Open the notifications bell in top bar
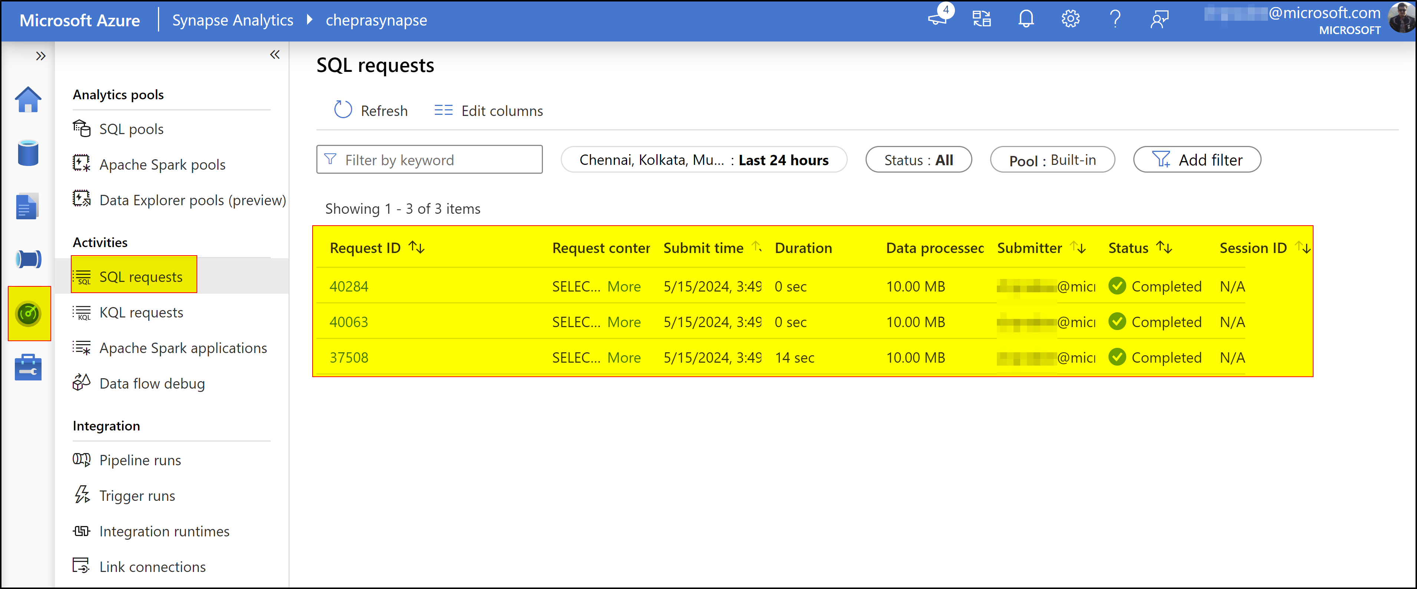The height and width of the screenshot is (589, 1417). 1025,19
